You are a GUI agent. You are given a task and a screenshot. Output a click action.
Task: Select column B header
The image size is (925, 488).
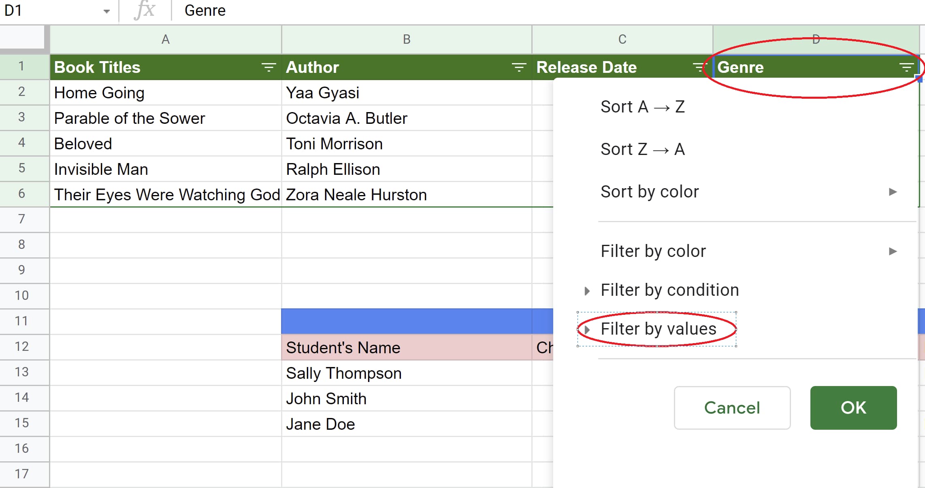(407, 39)
